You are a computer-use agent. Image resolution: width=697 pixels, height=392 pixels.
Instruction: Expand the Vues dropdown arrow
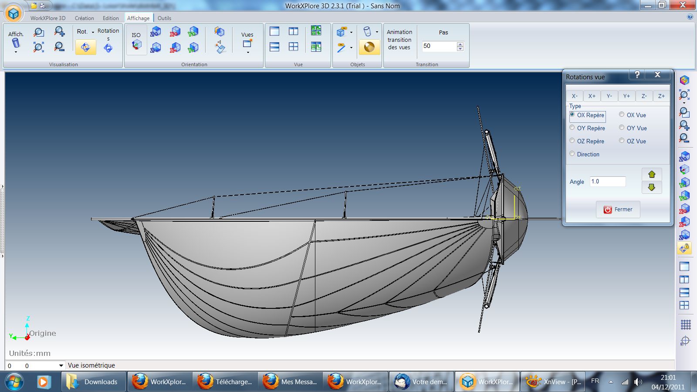coord(248,52)
